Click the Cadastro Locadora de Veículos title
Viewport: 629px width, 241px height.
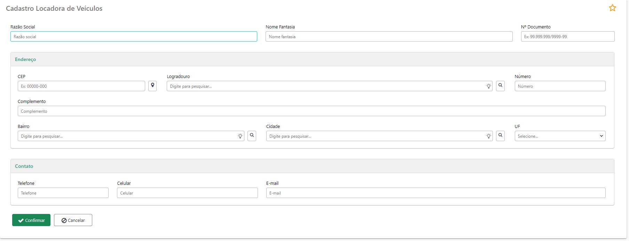54,8
